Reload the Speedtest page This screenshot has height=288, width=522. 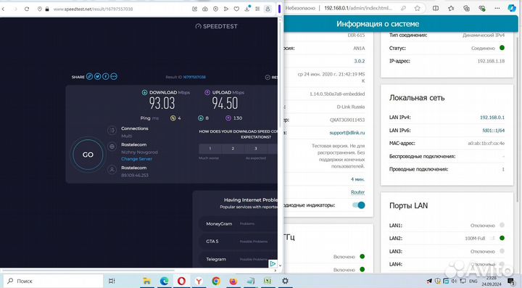(27, 9)
